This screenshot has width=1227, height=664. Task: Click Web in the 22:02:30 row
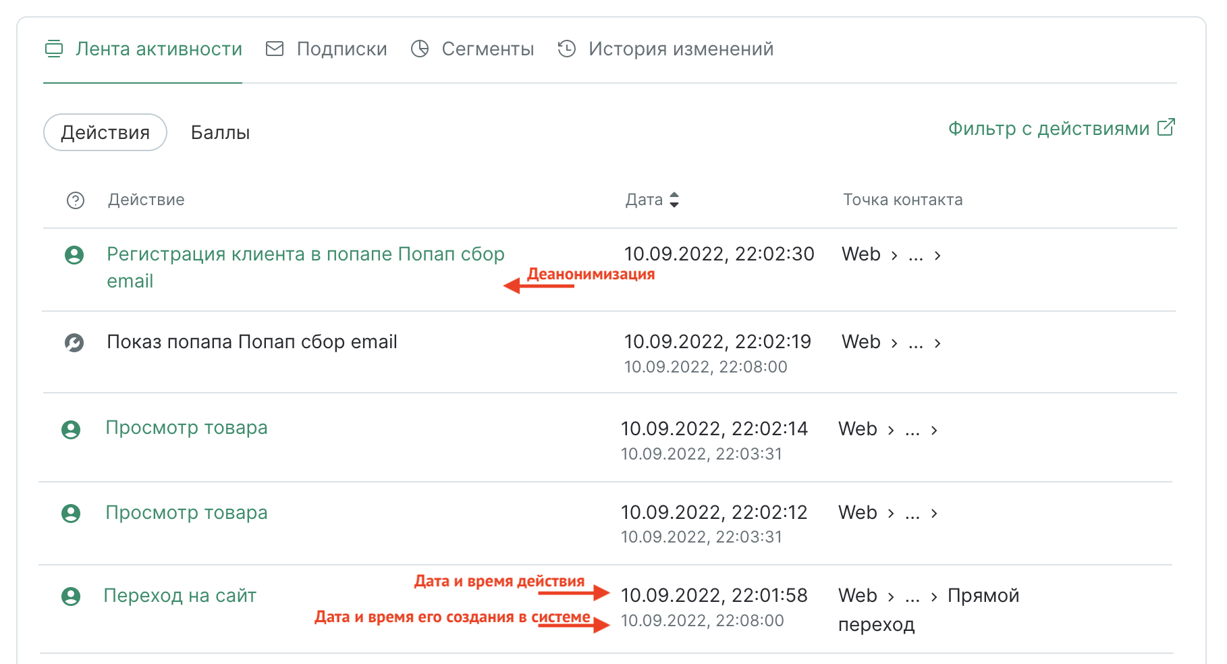tap(861, 254)
